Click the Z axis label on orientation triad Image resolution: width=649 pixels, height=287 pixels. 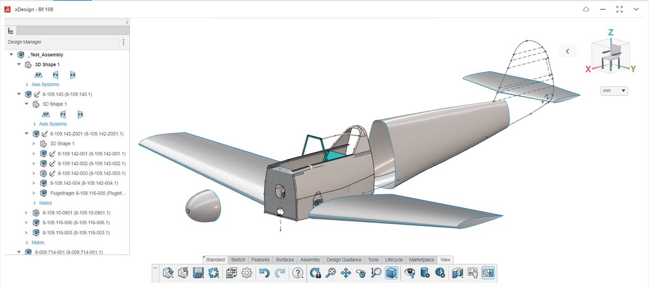click(x=611, y=32)
